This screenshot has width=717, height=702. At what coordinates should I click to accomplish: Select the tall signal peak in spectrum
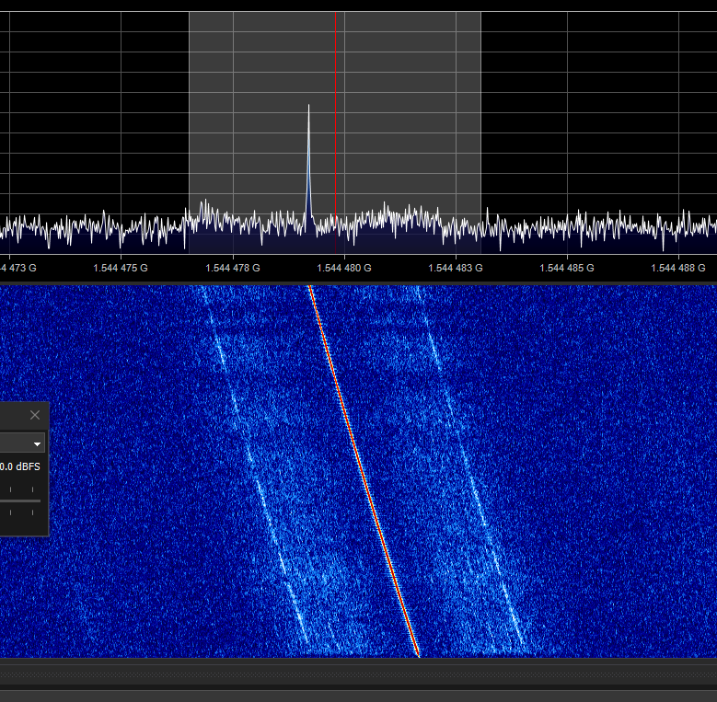[308, 138]
